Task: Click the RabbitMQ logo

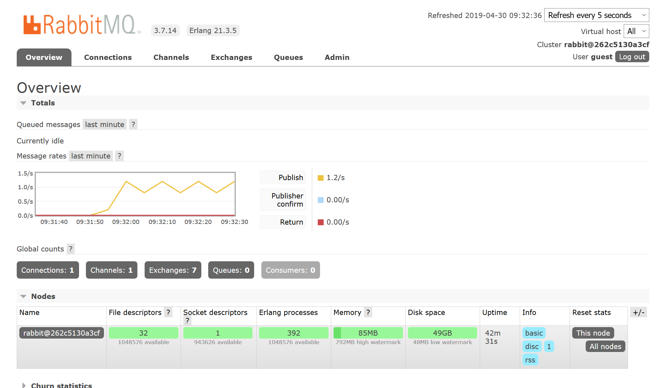Action: (82, 25)
